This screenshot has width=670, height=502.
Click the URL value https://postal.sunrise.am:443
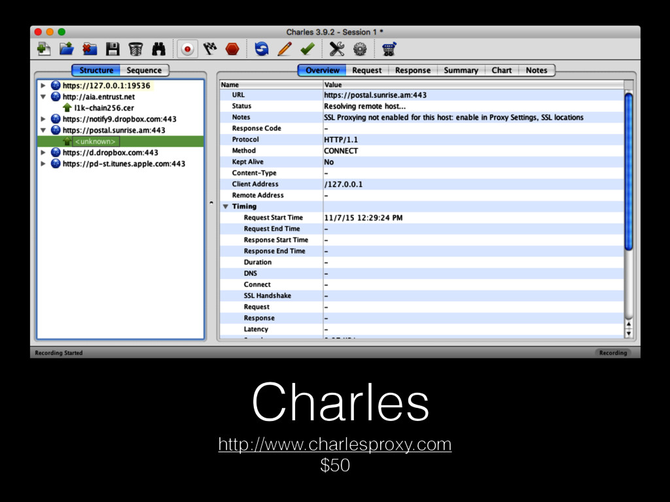point(375,95)
